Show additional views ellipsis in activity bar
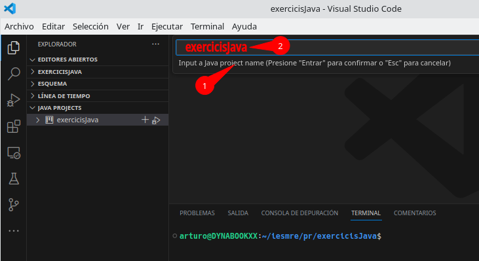The height and width of the screenshot is (261, 479). [14, 231]
